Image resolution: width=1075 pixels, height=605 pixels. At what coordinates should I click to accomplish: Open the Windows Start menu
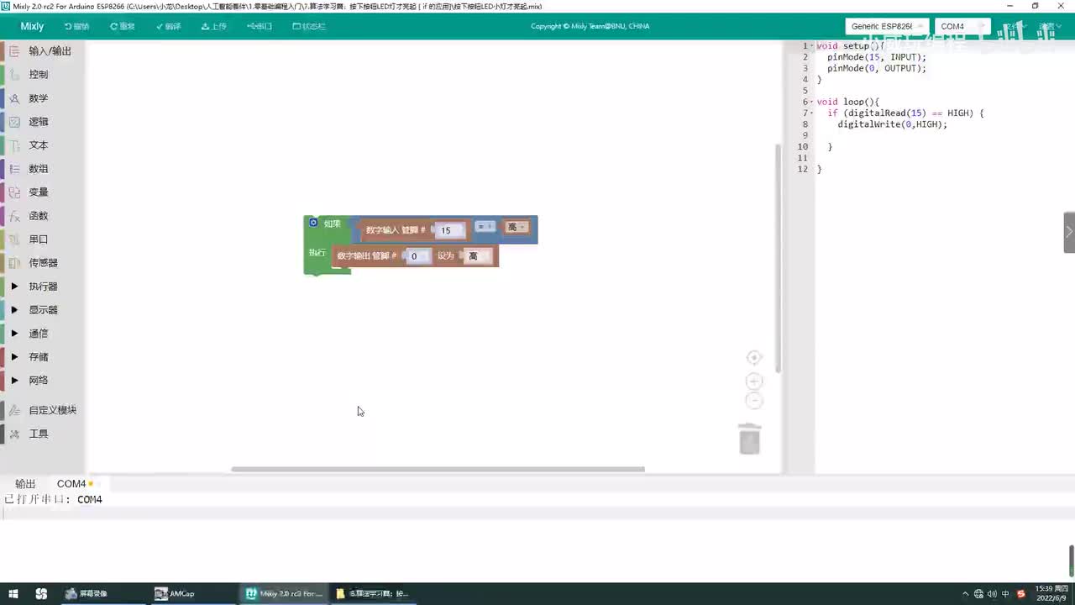tap(13, 593)
